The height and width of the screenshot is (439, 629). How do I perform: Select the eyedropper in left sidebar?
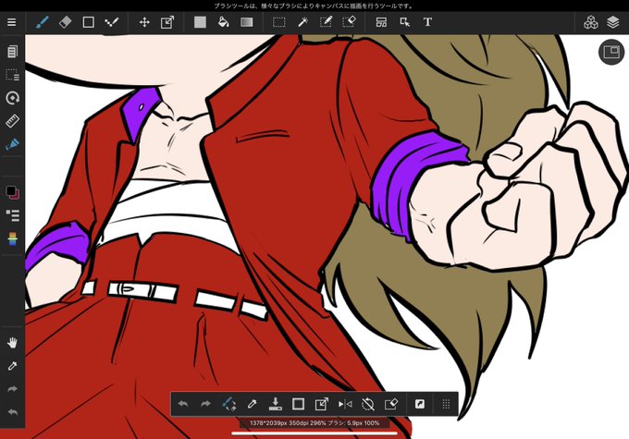(x=12, y=366)
